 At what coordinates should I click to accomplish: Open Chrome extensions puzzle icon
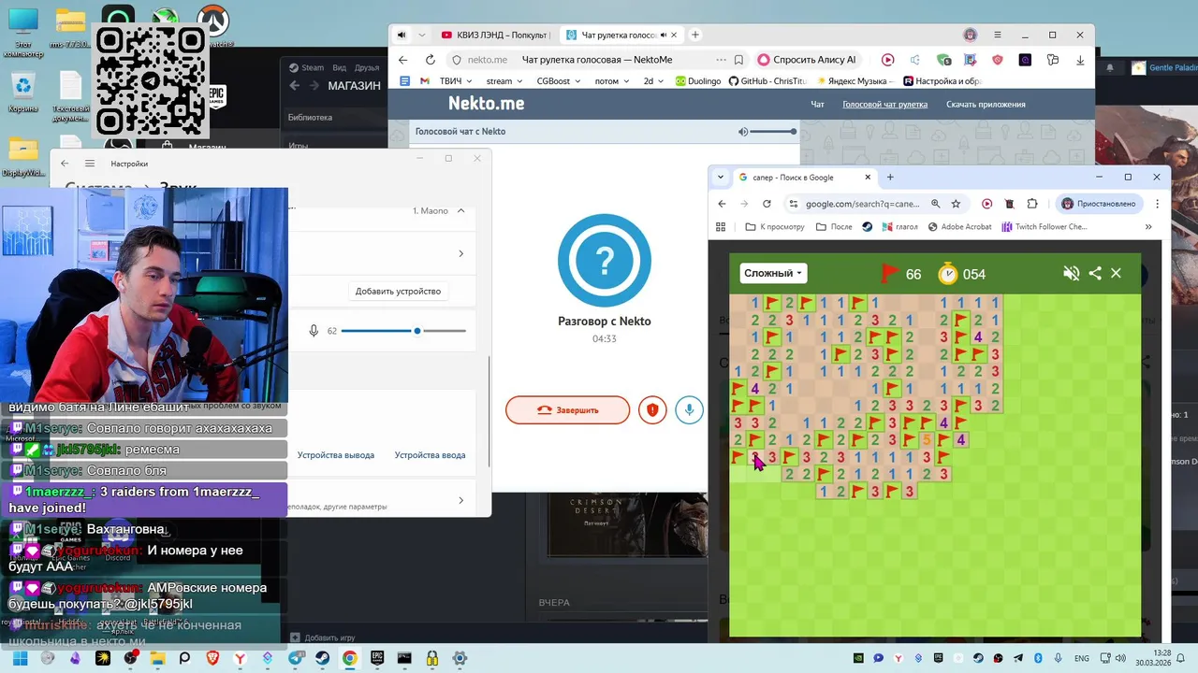pyautogui.click(x=1032, y=204)
